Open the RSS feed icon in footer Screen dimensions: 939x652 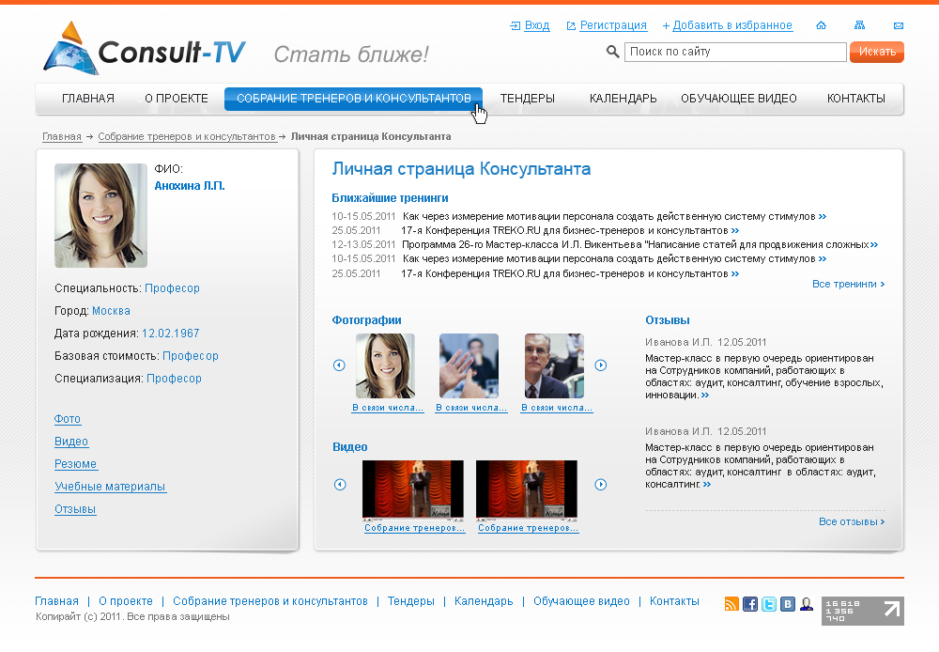tap(731, 604)
